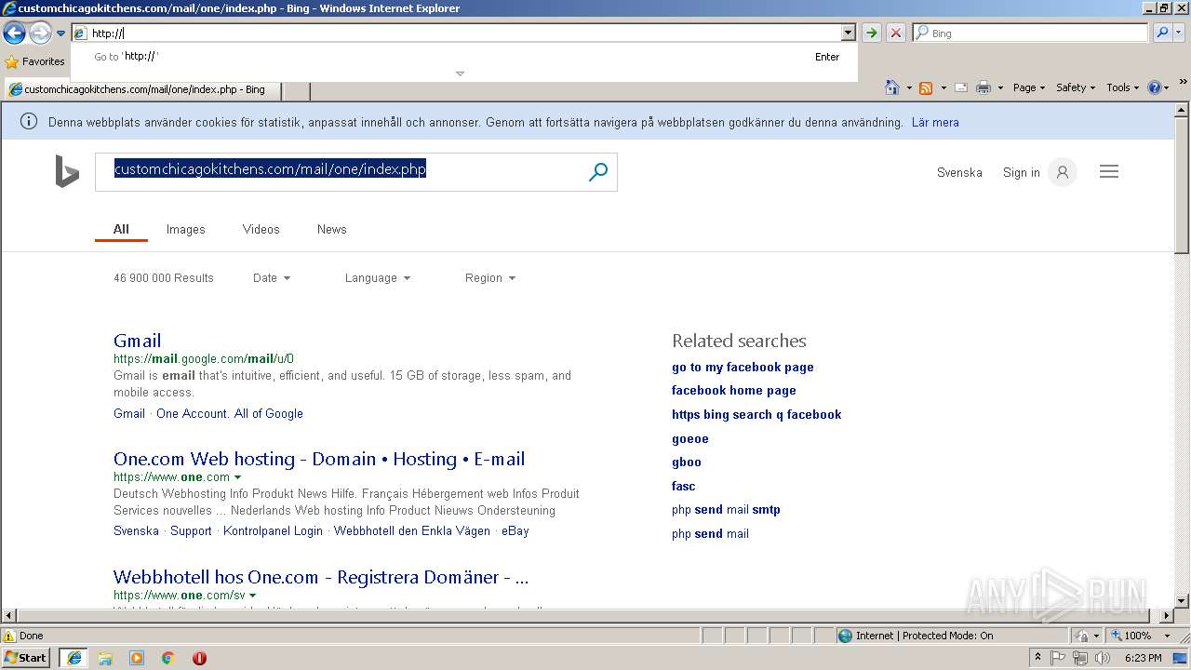Click the horizontal scrollbar right arrow
The height and width of the screenshot is (670, 1191).
[x=1168, y=615]
